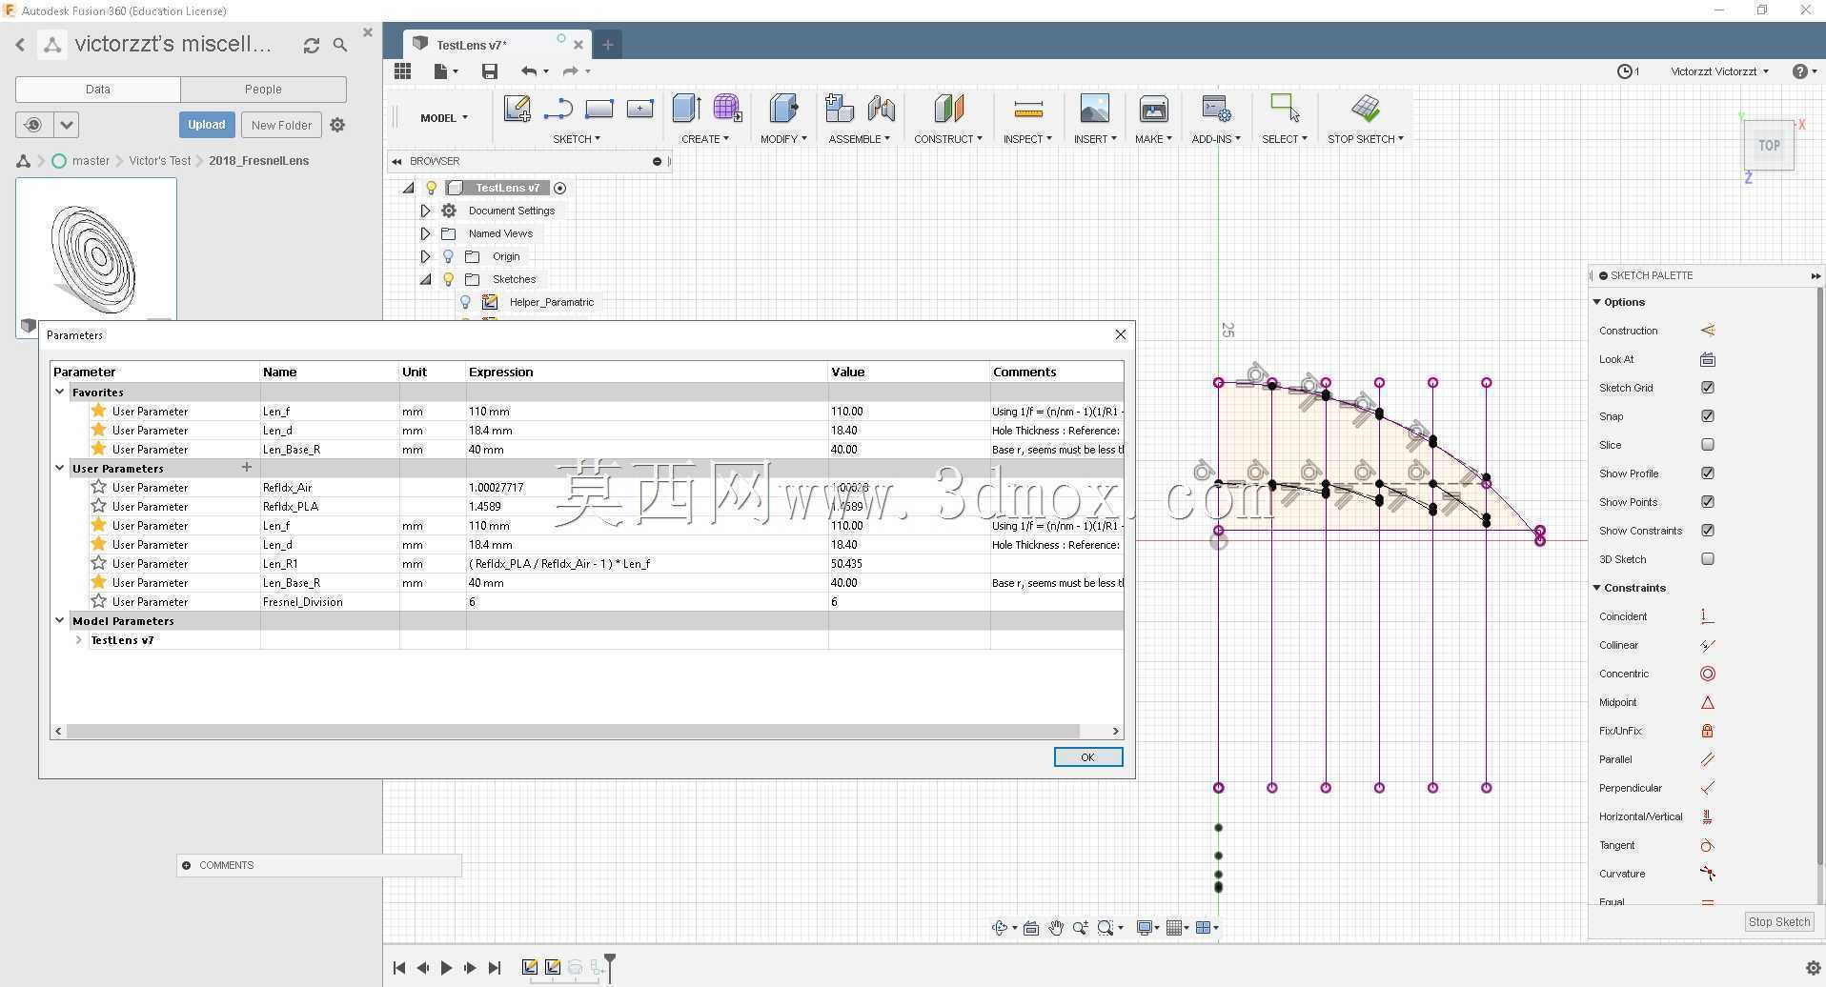Click the Look At icon in Sketch Palette

1708,359
